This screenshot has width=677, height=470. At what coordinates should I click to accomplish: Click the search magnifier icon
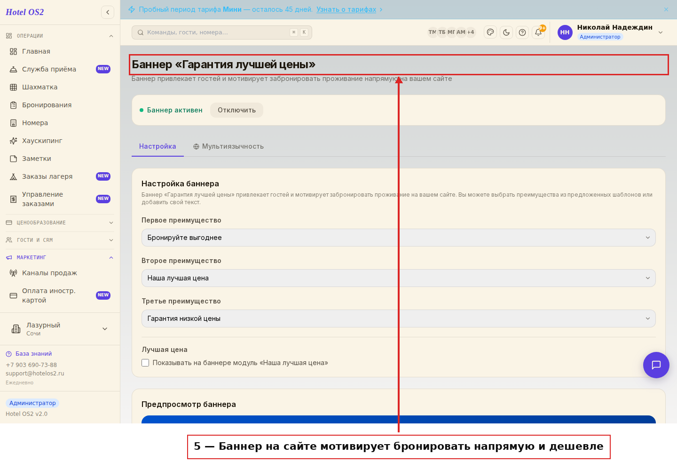click(x=141, y=32)
